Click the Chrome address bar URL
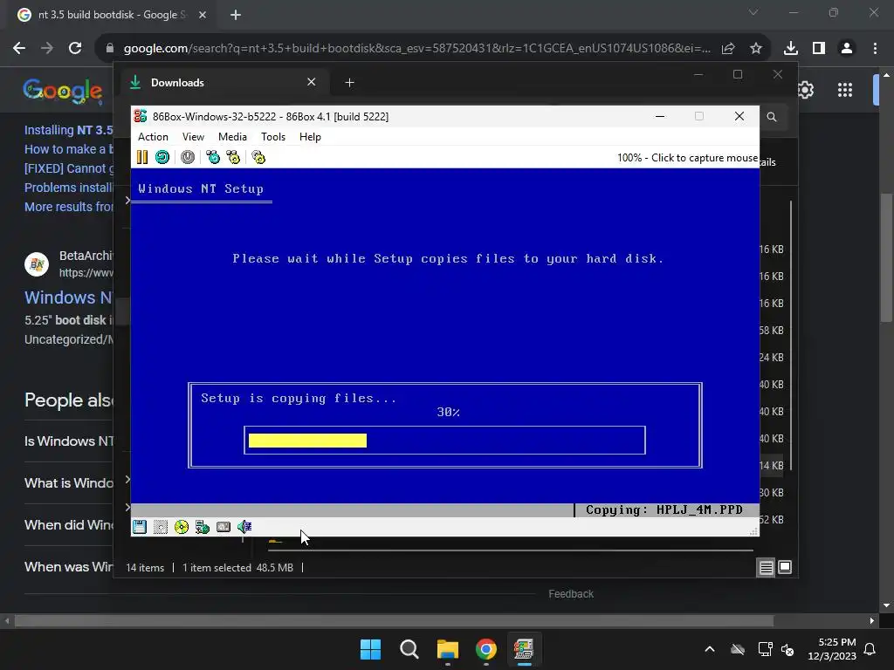 (x=417, y=49)
